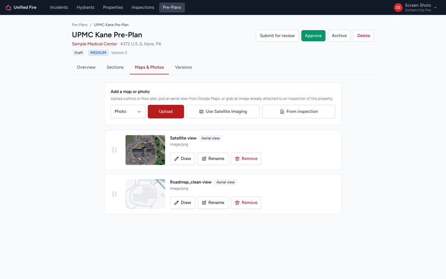Click the 4372 U.S. 6, Kane, PA address

tap(141, 44)
